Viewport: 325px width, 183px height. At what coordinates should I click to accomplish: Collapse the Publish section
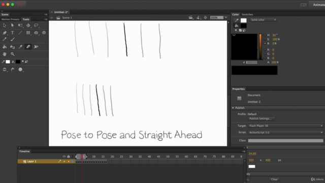(x=233, y=108)
